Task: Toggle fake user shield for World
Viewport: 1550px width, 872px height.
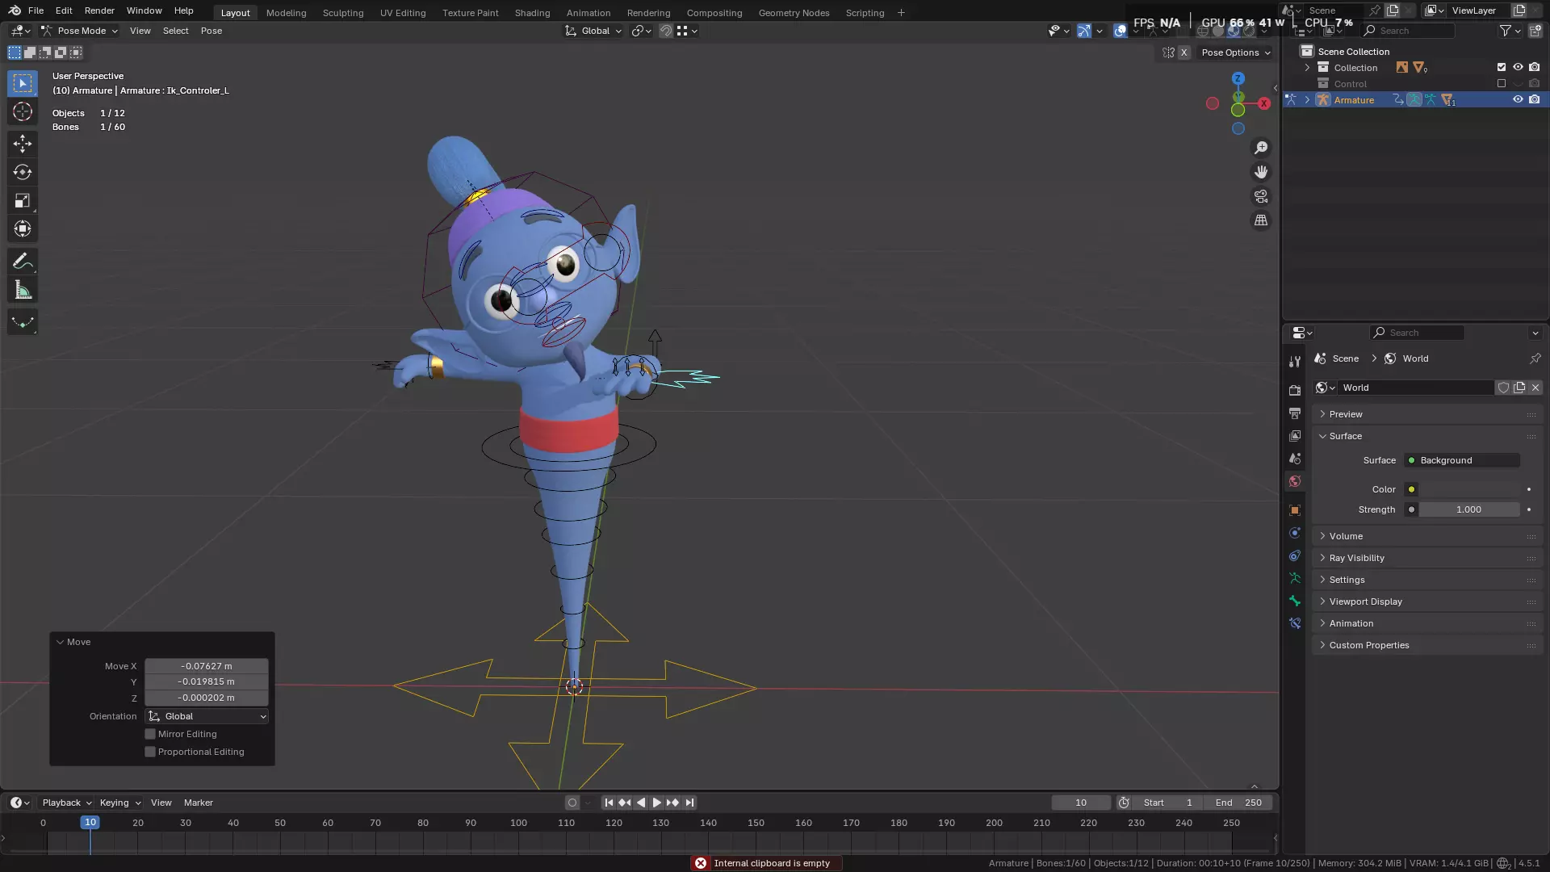Action: (1503, 388)
